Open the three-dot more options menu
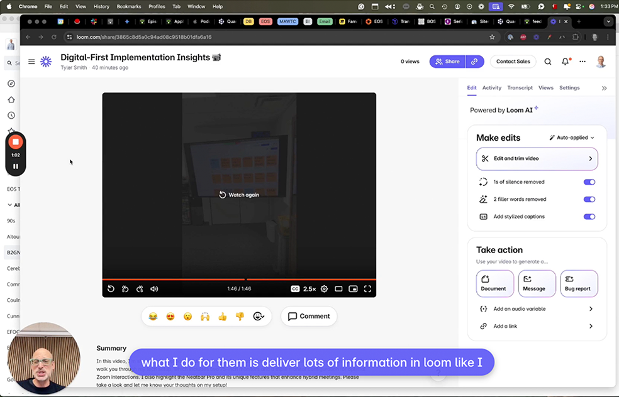Image resolution: width=619 pixels, height=397 pixels. (583, 62)
